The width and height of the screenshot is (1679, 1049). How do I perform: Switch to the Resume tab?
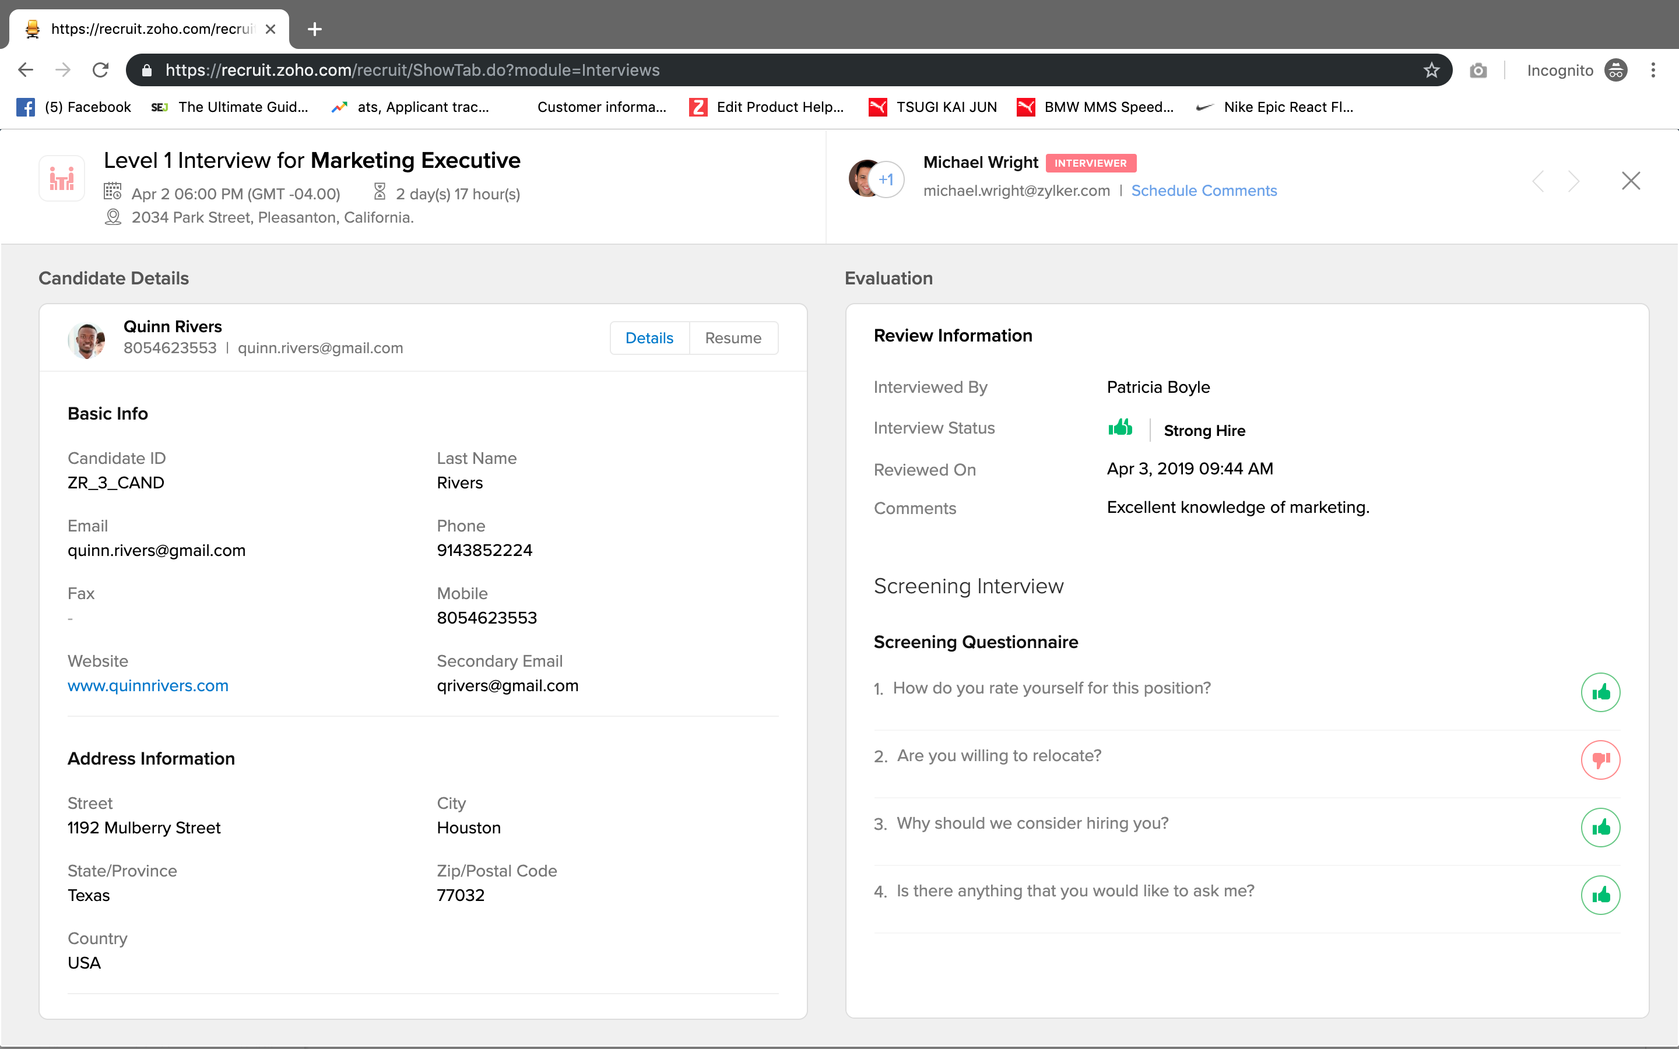click(733, 338)
